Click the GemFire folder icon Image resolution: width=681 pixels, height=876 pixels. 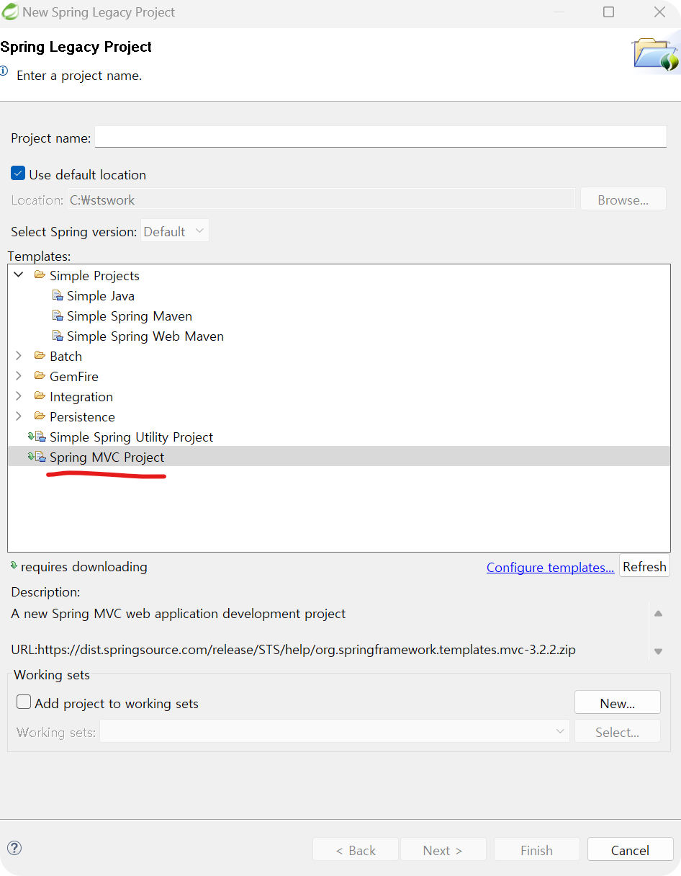coord(40,376)
